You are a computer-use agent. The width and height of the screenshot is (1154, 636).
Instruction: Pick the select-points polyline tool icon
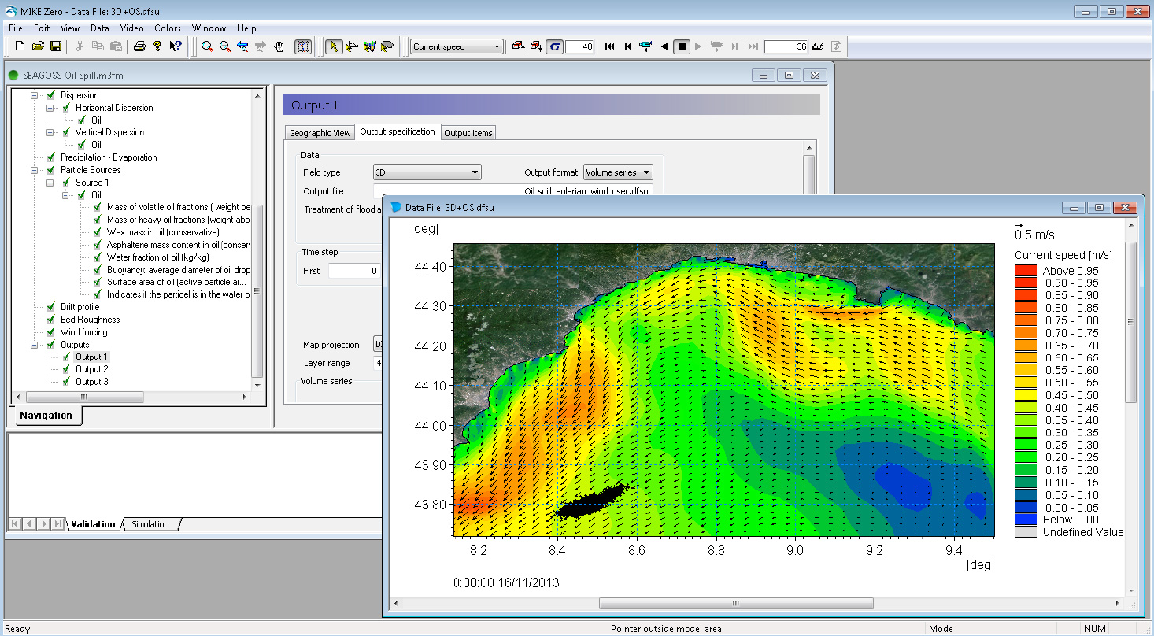click(352, 46)
